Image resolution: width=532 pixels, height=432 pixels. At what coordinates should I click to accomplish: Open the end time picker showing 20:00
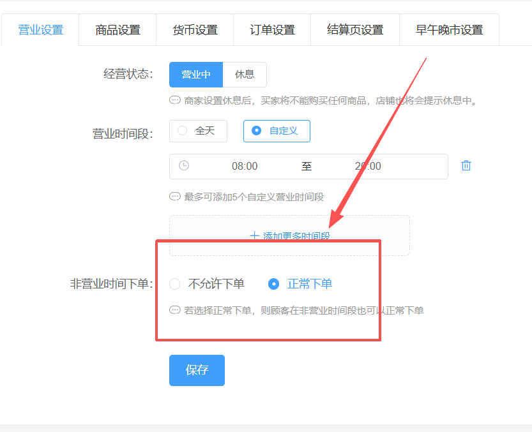(368, 167)
